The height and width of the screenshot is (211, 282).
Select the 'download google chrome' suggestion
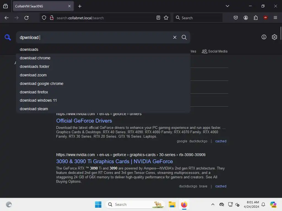click(x=103, y=84)
